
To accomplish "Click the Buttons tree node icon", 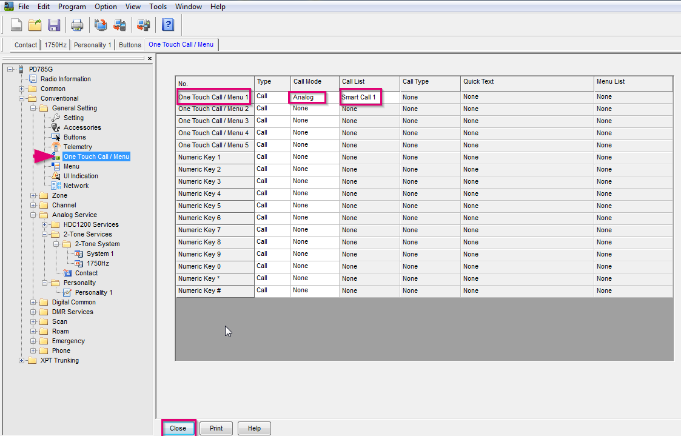I will click(56, 137).
